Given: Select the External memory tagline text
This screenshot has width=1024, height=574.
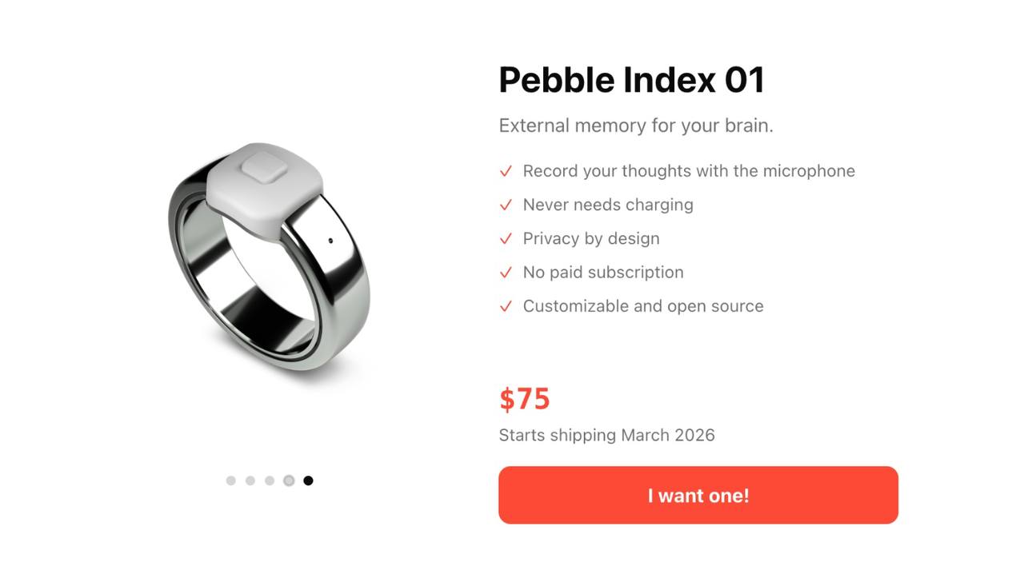Looking at the screenshot, I should coord(634,126).
